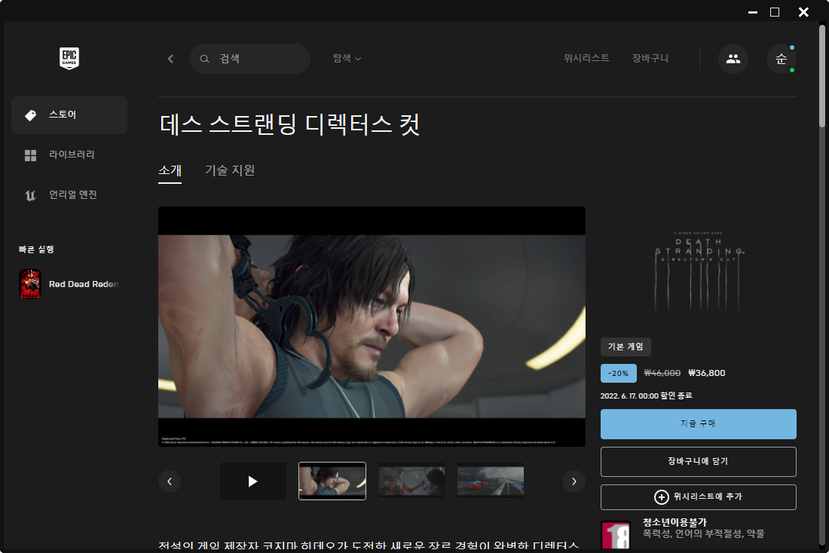Maximize the Epic Games Launcher window
Image resolution: width=829 pixels, height=553 pixels.
click(x=775, y=12)
